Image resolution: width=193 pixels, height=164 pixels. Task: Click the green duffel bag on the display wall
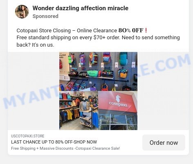point(94,73)
